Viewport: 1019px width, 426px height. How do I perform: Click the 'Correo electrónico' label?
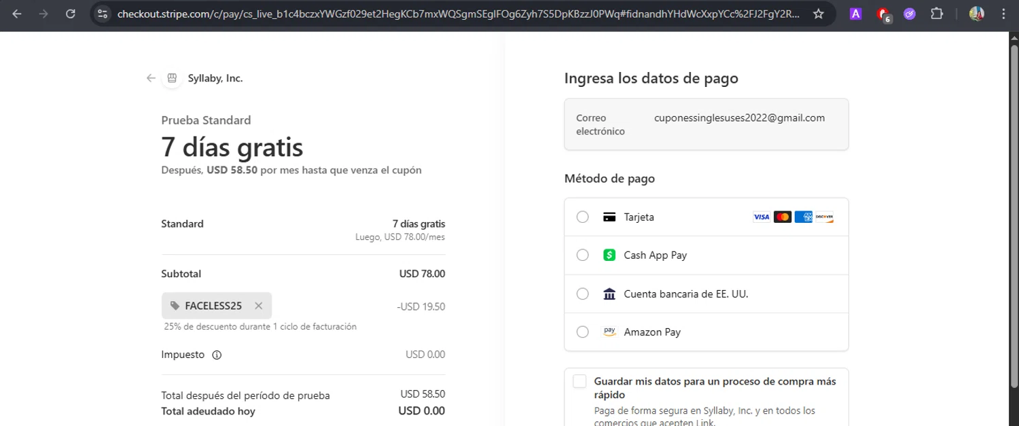tap(600, 124)
